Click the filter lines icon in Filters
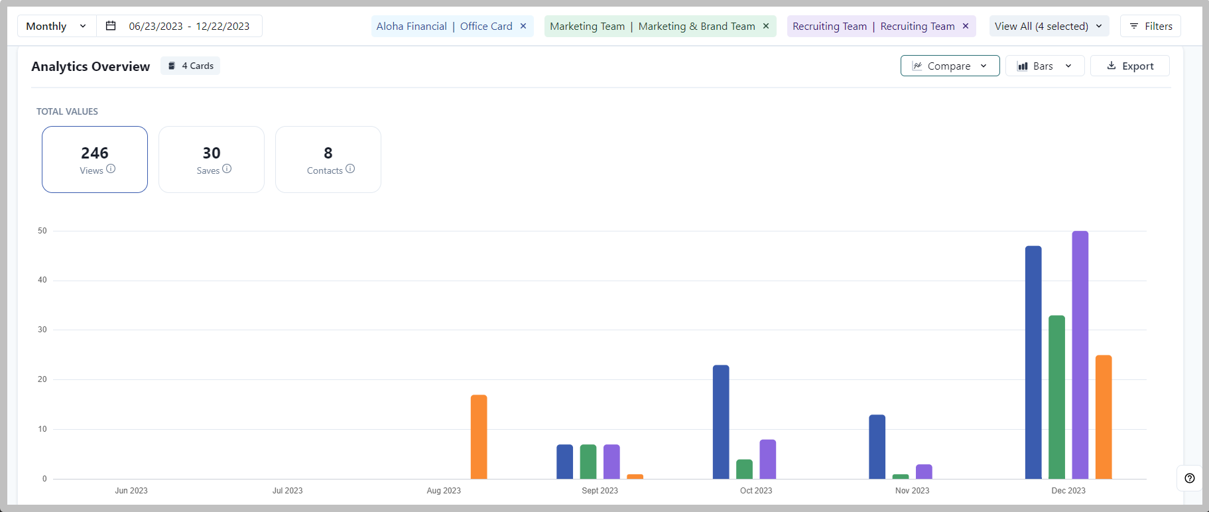 coord(1134,26)
